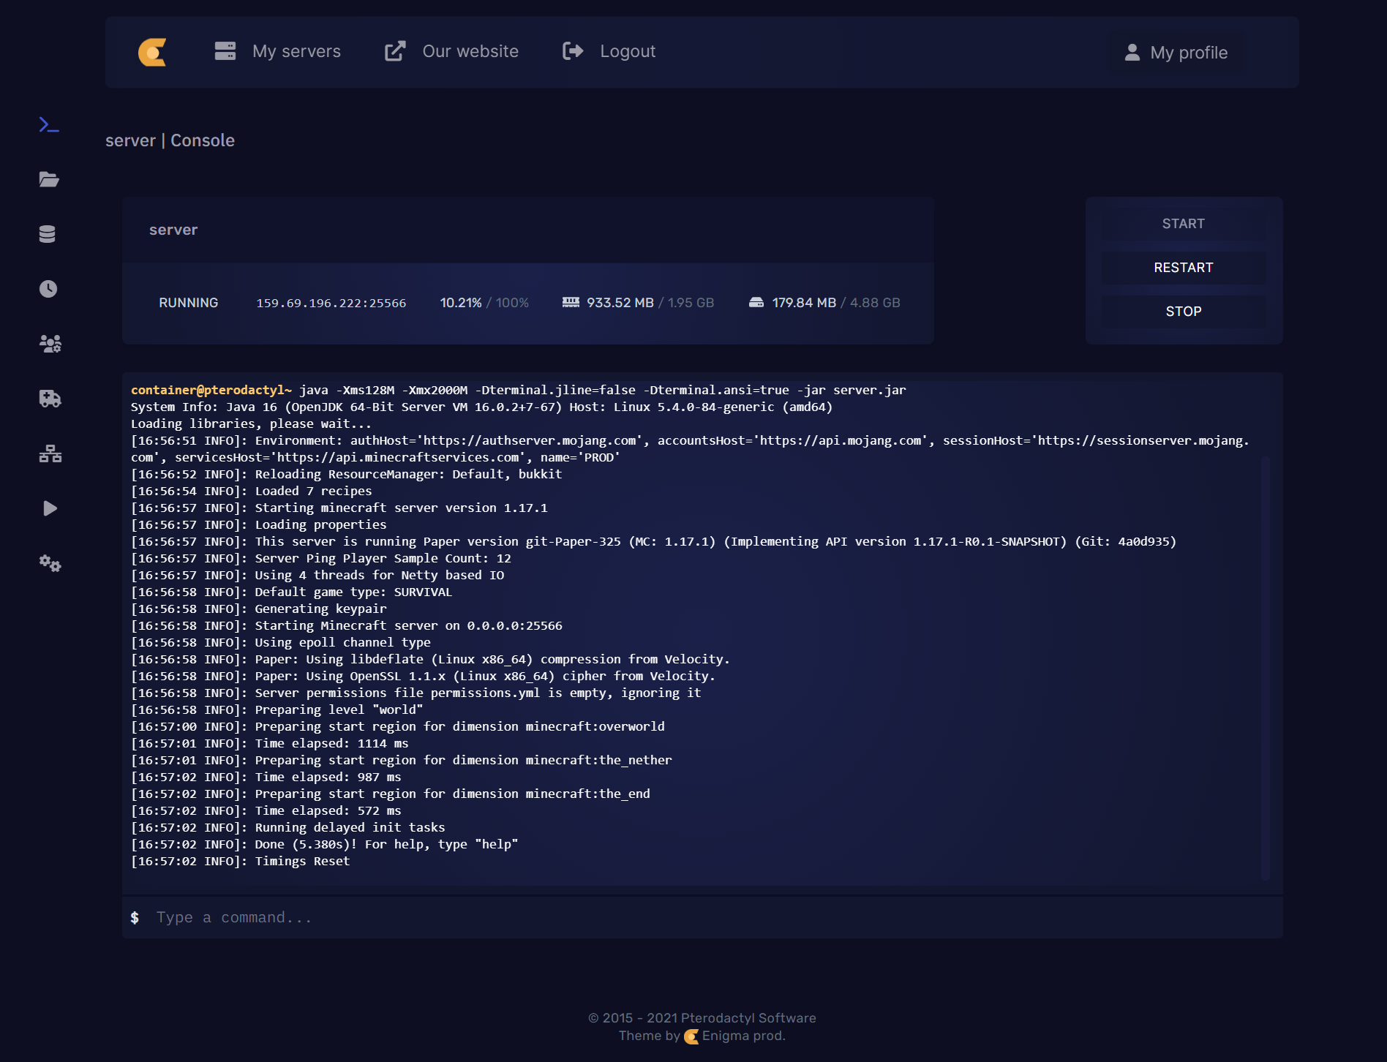This screenshot has width=1387, height=1062.
Task: Open the Settings gears sidebar icon
Action: (50, 563)
